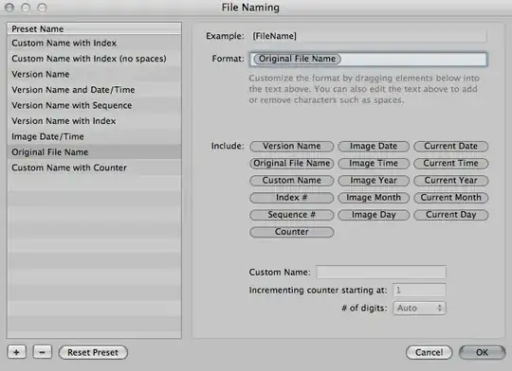Screen dimensions: 512x371
Task: Select the Custom Name with Index preset
Action: [x=94, y=43]
